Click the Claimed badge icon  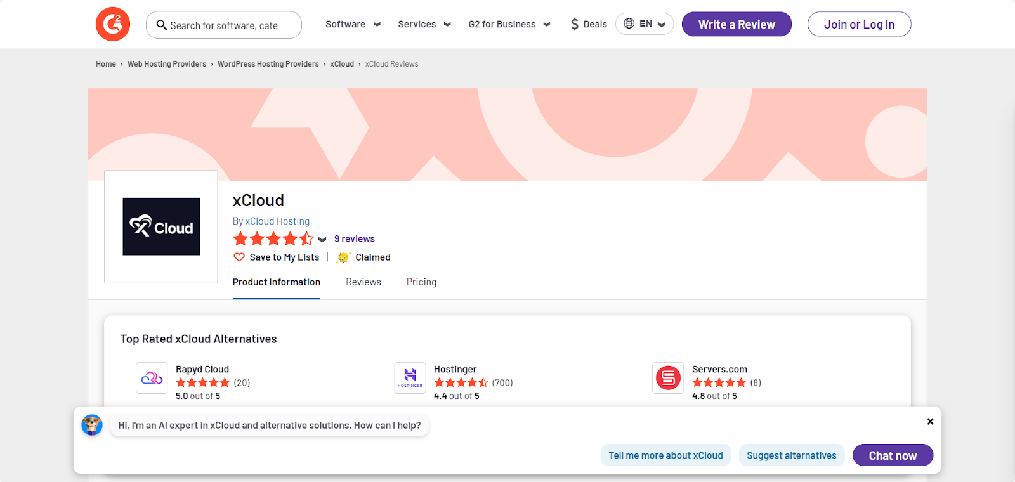click(x=343, y=257)
